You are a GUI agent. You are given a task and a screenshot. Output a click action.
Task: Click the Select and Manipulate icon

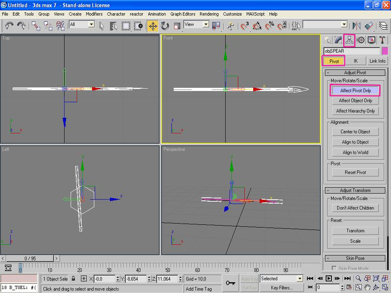231,26
